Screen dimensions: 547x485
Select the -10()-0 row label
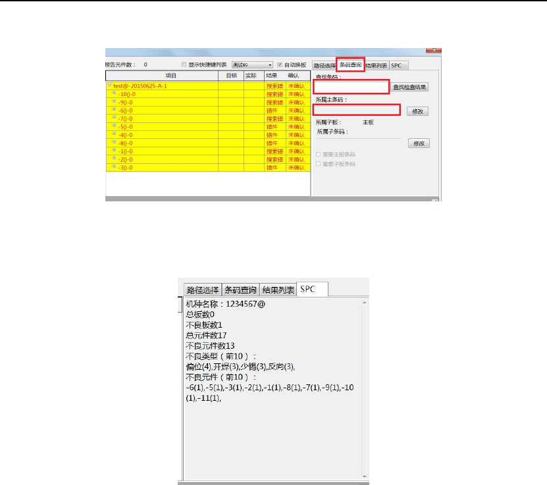click(126, 94)
